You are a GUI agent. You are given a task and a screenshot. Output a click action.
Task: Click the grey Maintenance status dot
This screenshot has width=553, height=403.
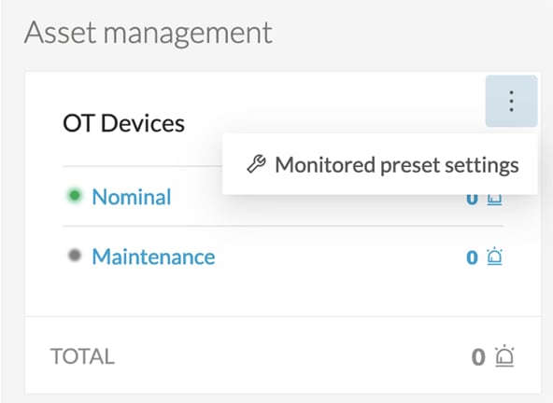[75, 255]
